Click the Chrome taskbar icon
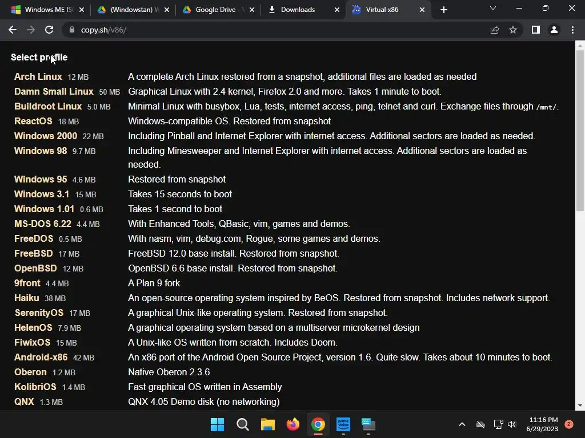585x438 pixels. tap(318, 424)
